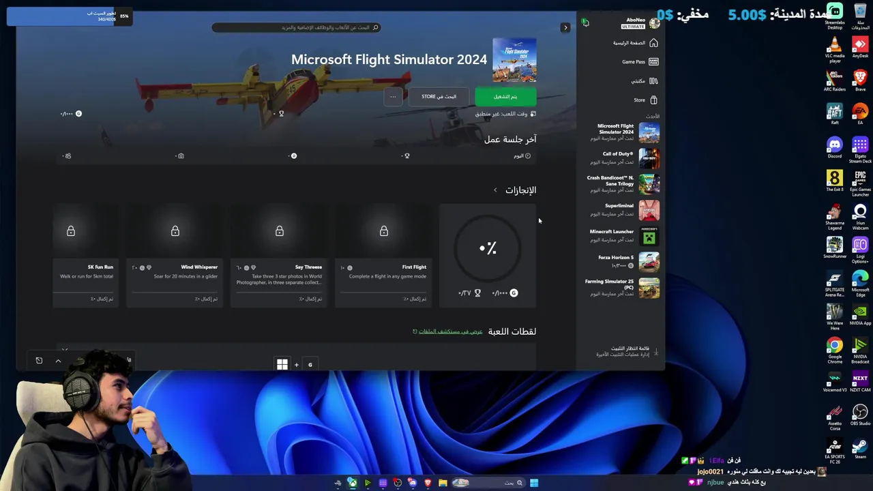This screenshot has height=491, width=873.
Task: Click the up chevron near the webcam overlay
Action: pyautogui.click(x=58, y=361)
